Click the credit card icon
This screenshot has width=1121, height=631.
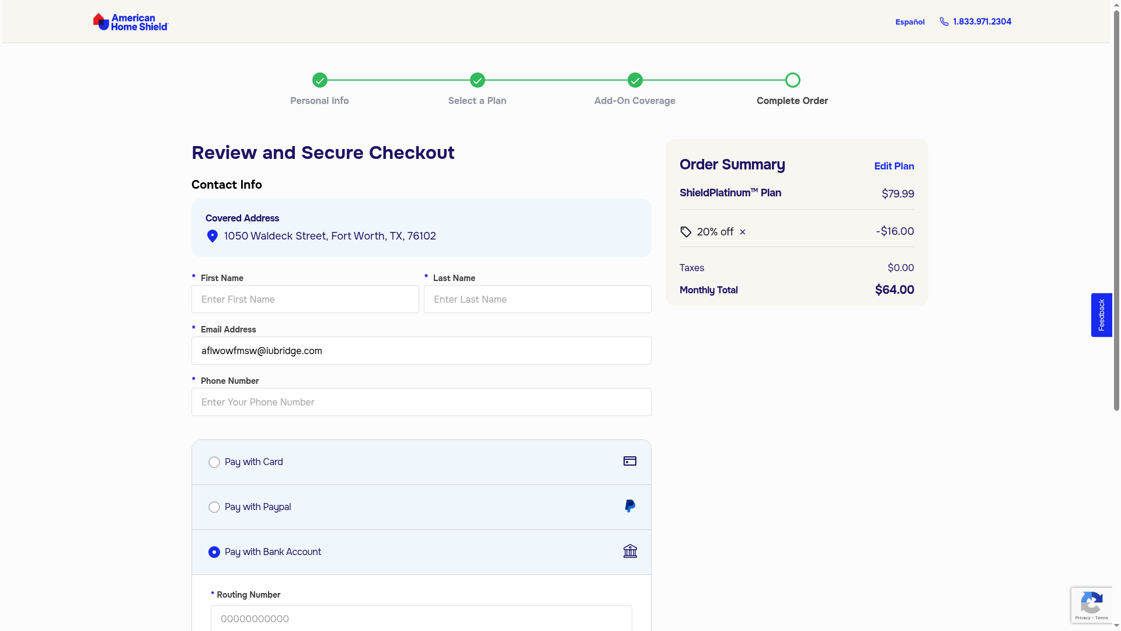point(629,462)
